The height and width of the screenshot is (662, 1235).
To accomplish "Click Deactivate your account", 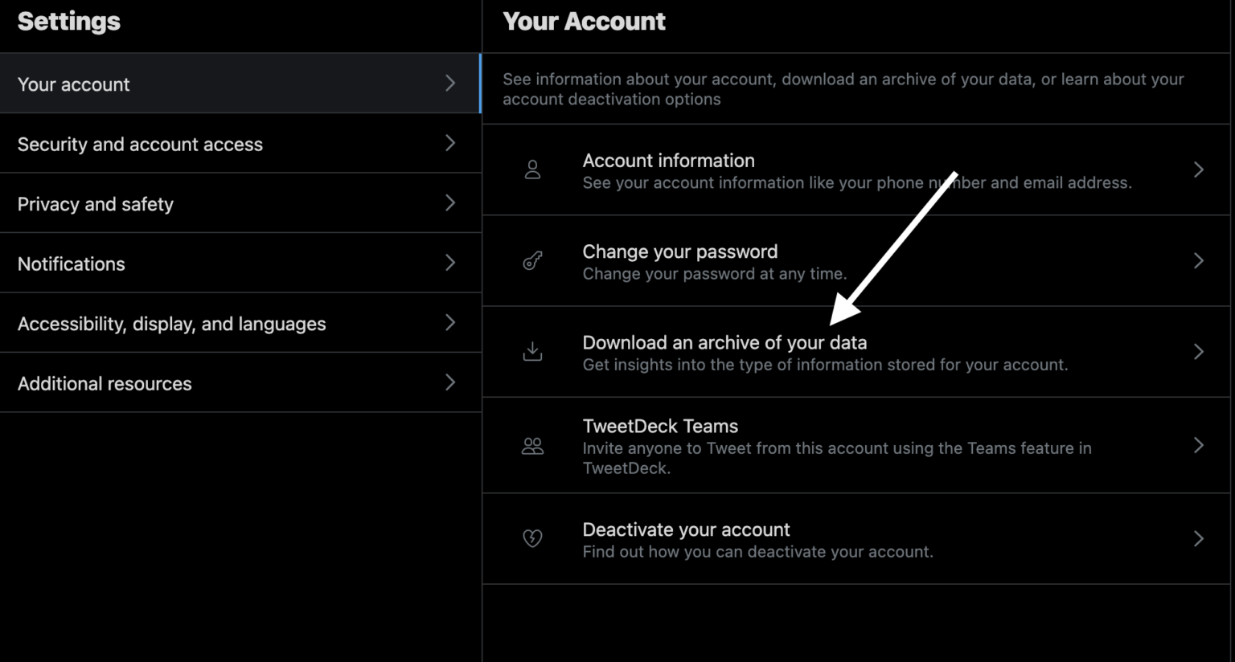I will point(686,529).
